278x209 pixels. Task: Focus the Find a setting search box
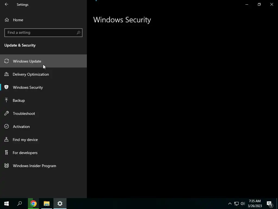pos(43,33)
